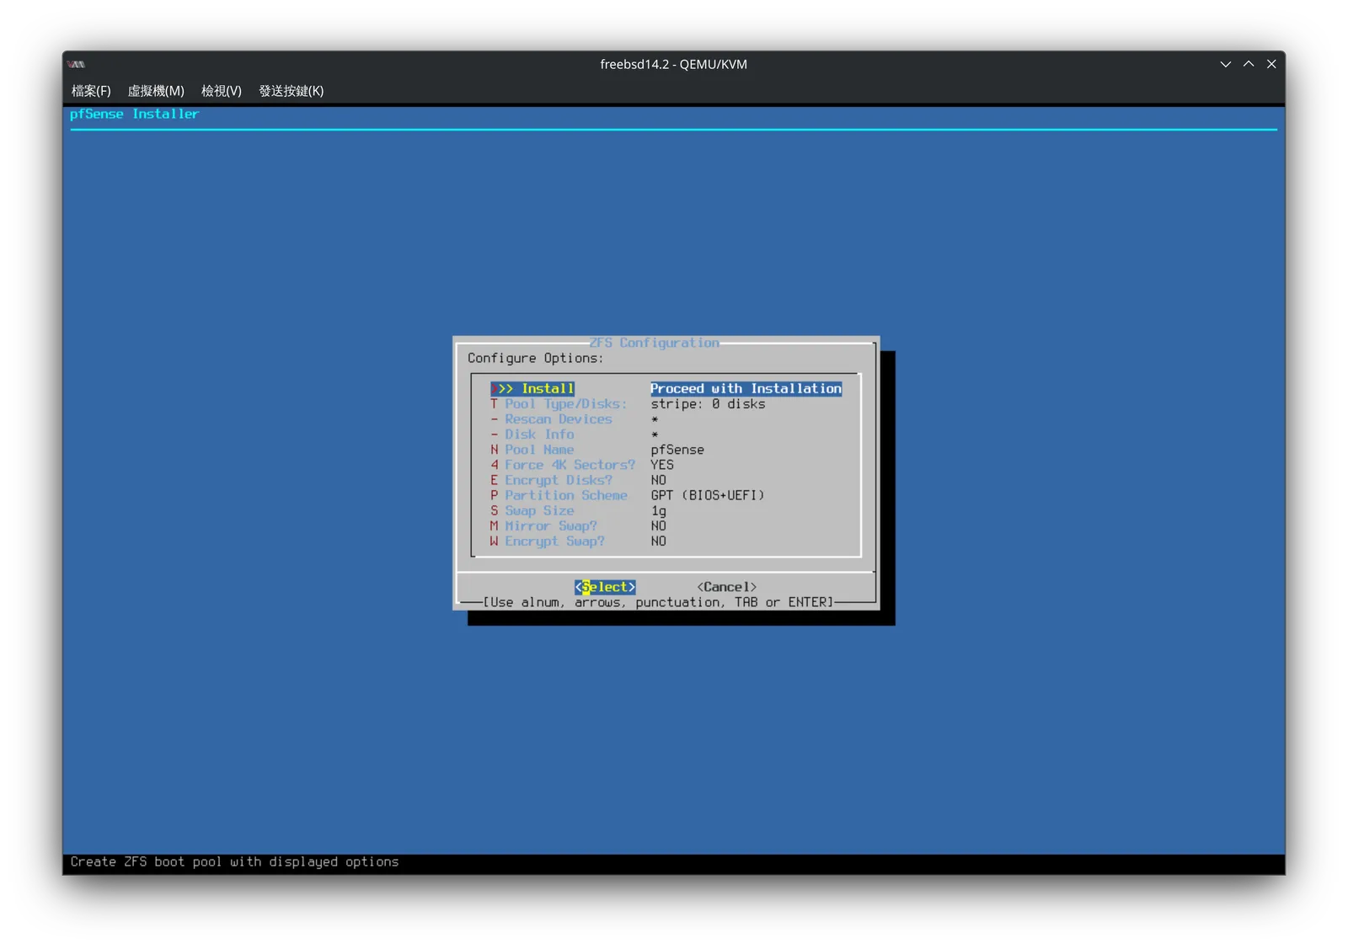Toggle the Encrypt Disks option
The width and height of the screenshot is (1348, 949).
(x=666, y=480)
